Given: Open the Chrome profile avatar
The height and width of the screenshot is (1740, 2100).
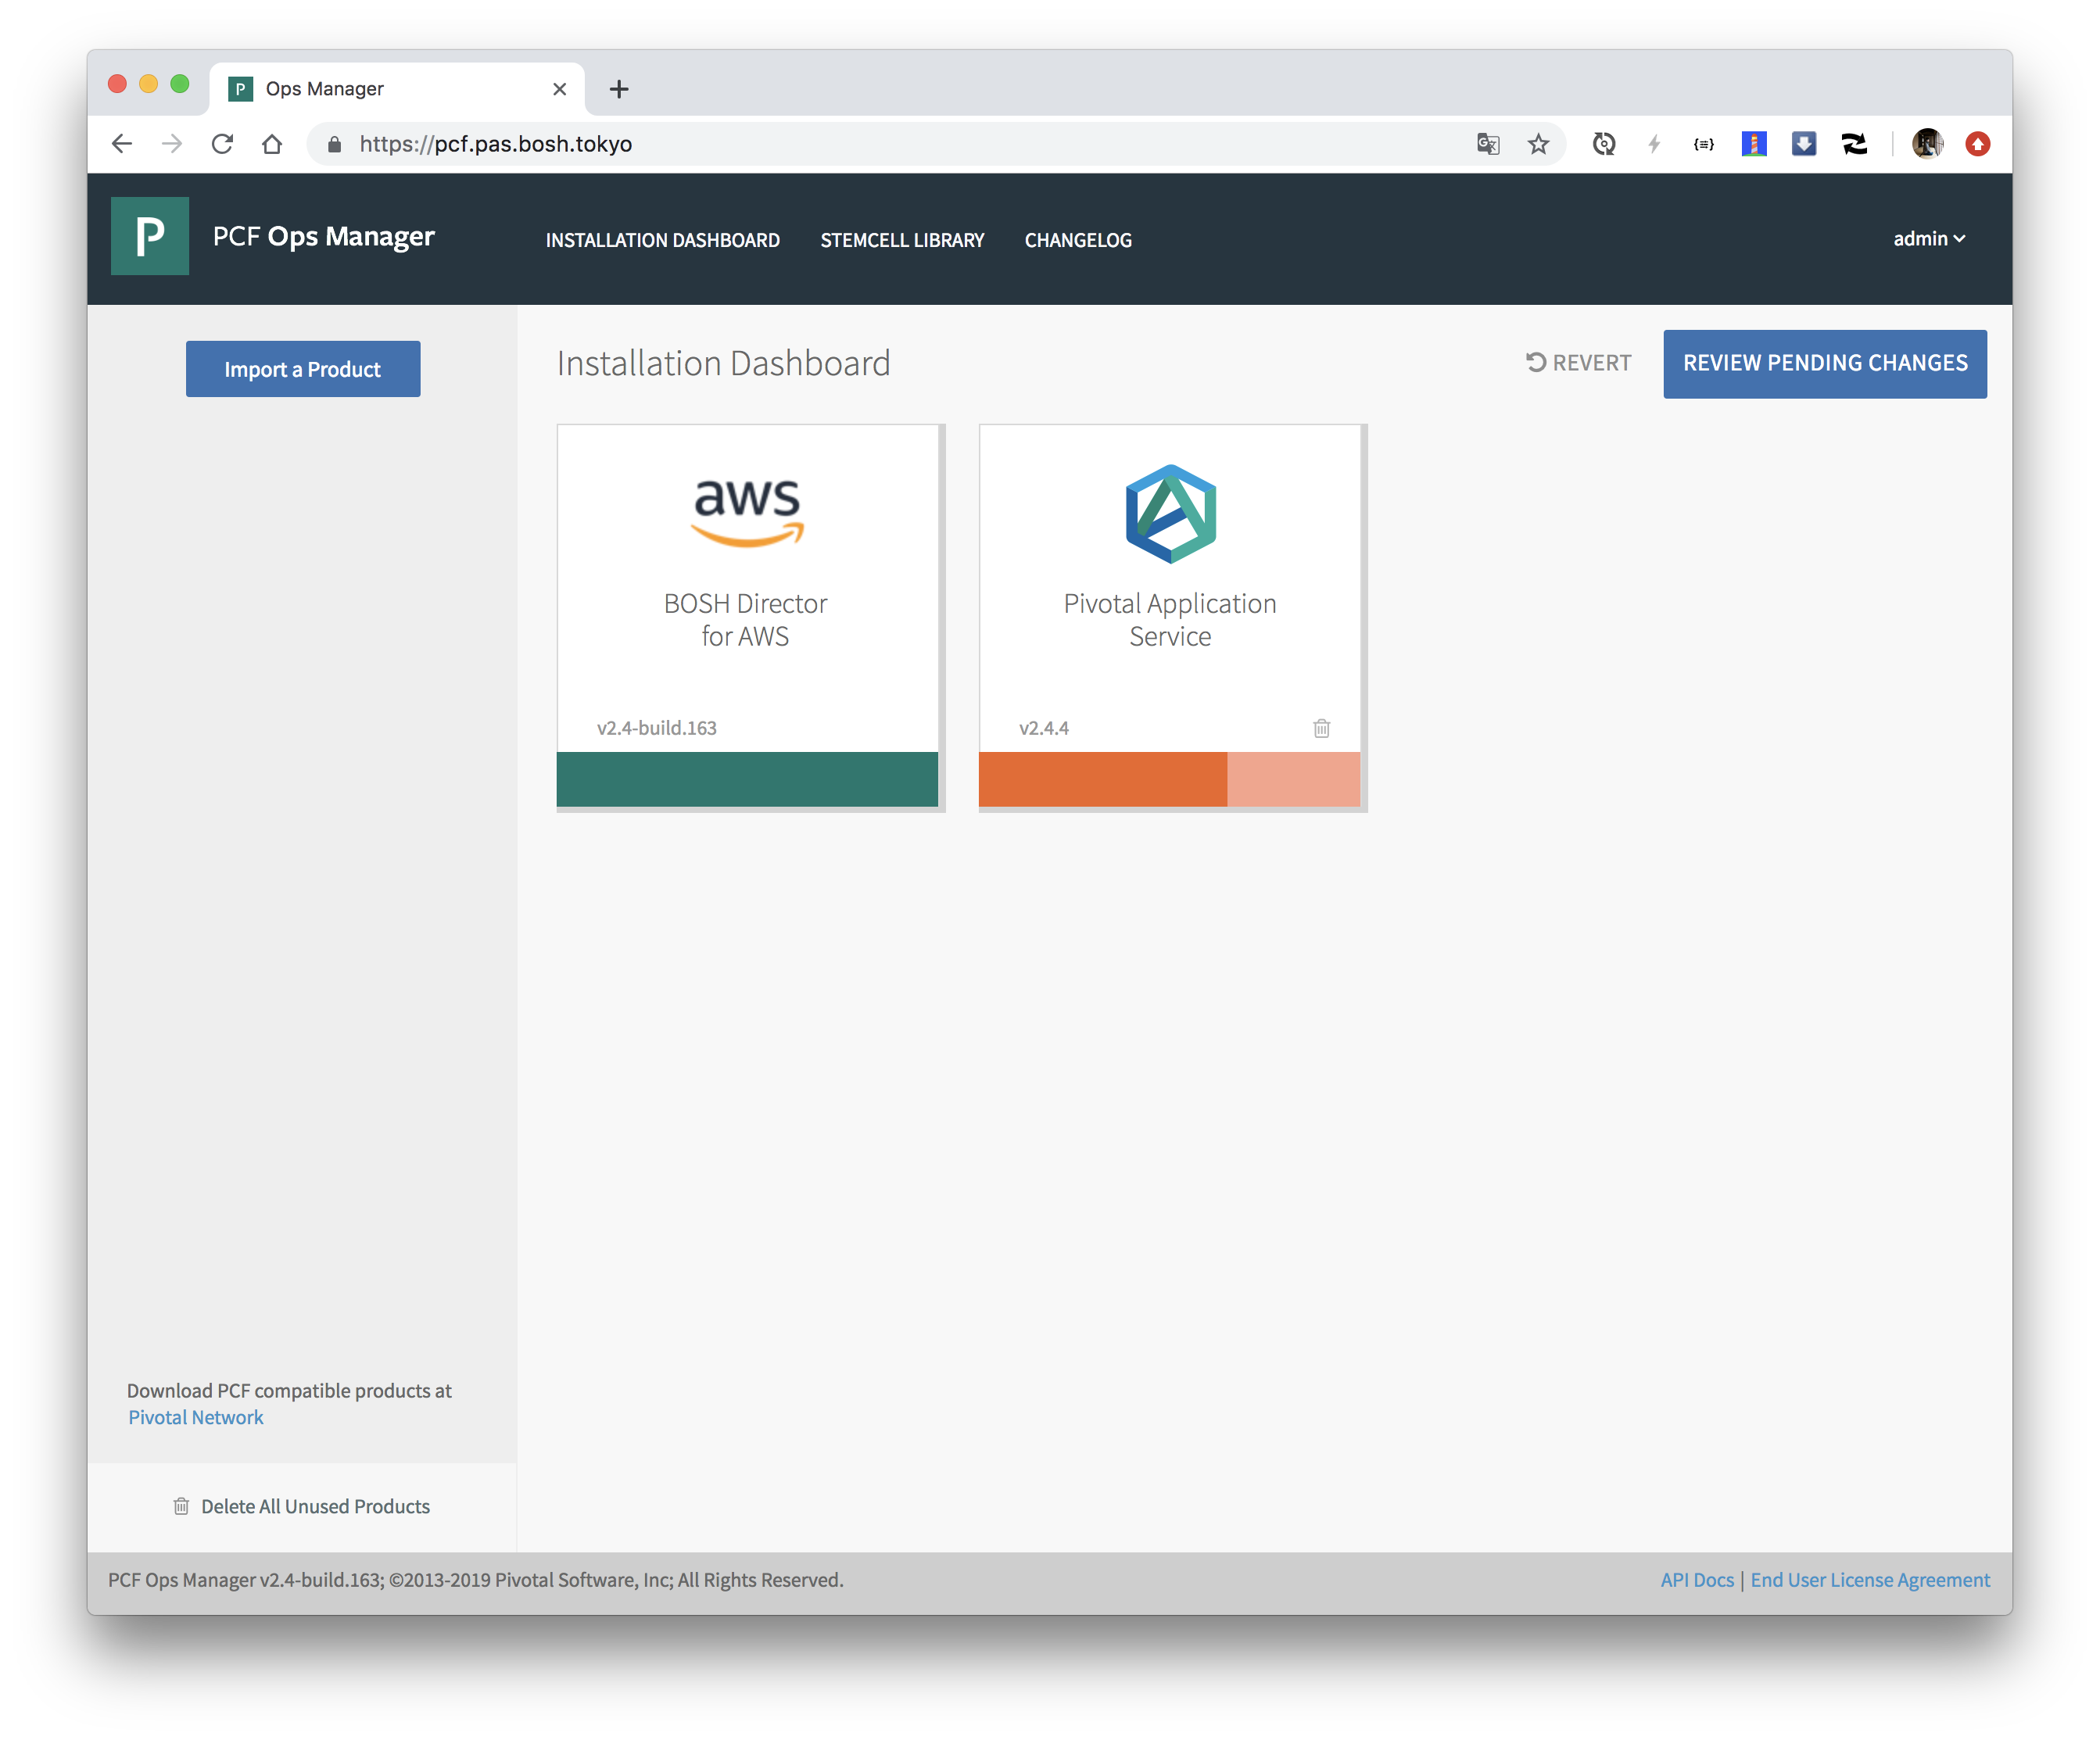Looking at the screenshot, I should tap(1927, 144).
